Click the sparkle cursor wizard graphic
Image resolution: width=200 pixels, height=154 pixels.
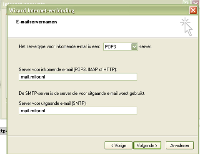tap(186, 27)
